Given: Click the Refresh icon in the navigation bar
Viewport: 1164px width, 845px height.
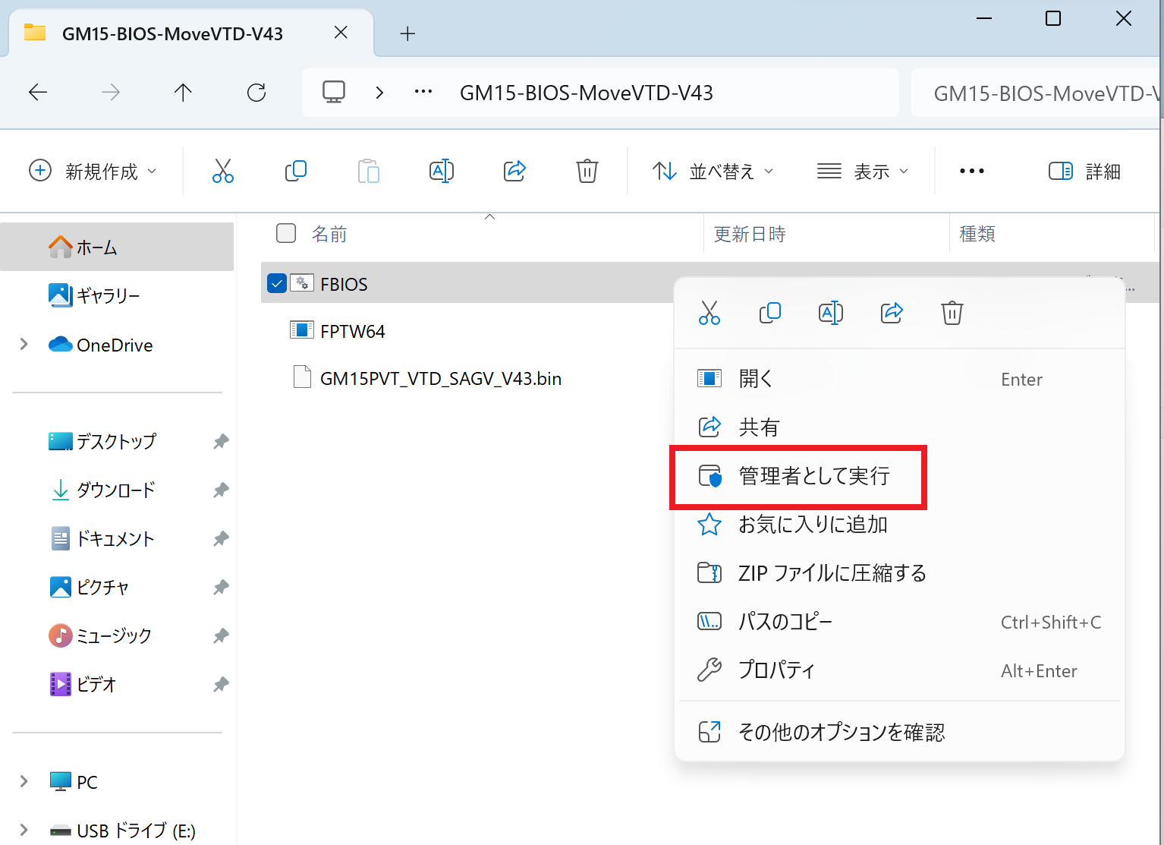Looking at the screenshot, I should pyautogui.click(x=256, y=92).
